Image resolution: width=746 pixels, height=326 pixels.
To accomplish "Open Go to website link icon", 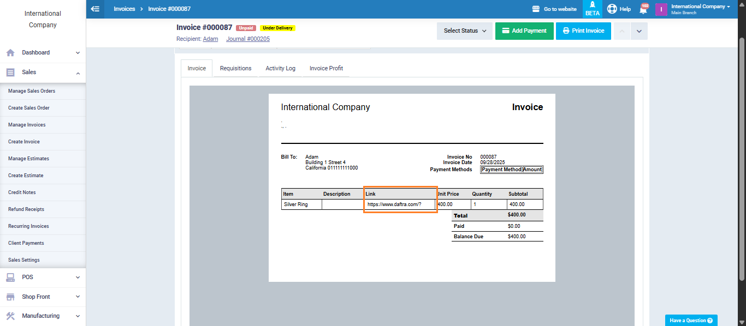I will [536, 9].
